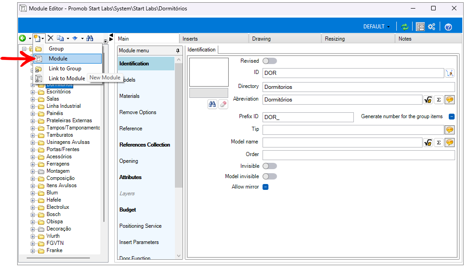Click the green refresh arrows icon
The height and width of the screenshot is (267, 465).
405,27
